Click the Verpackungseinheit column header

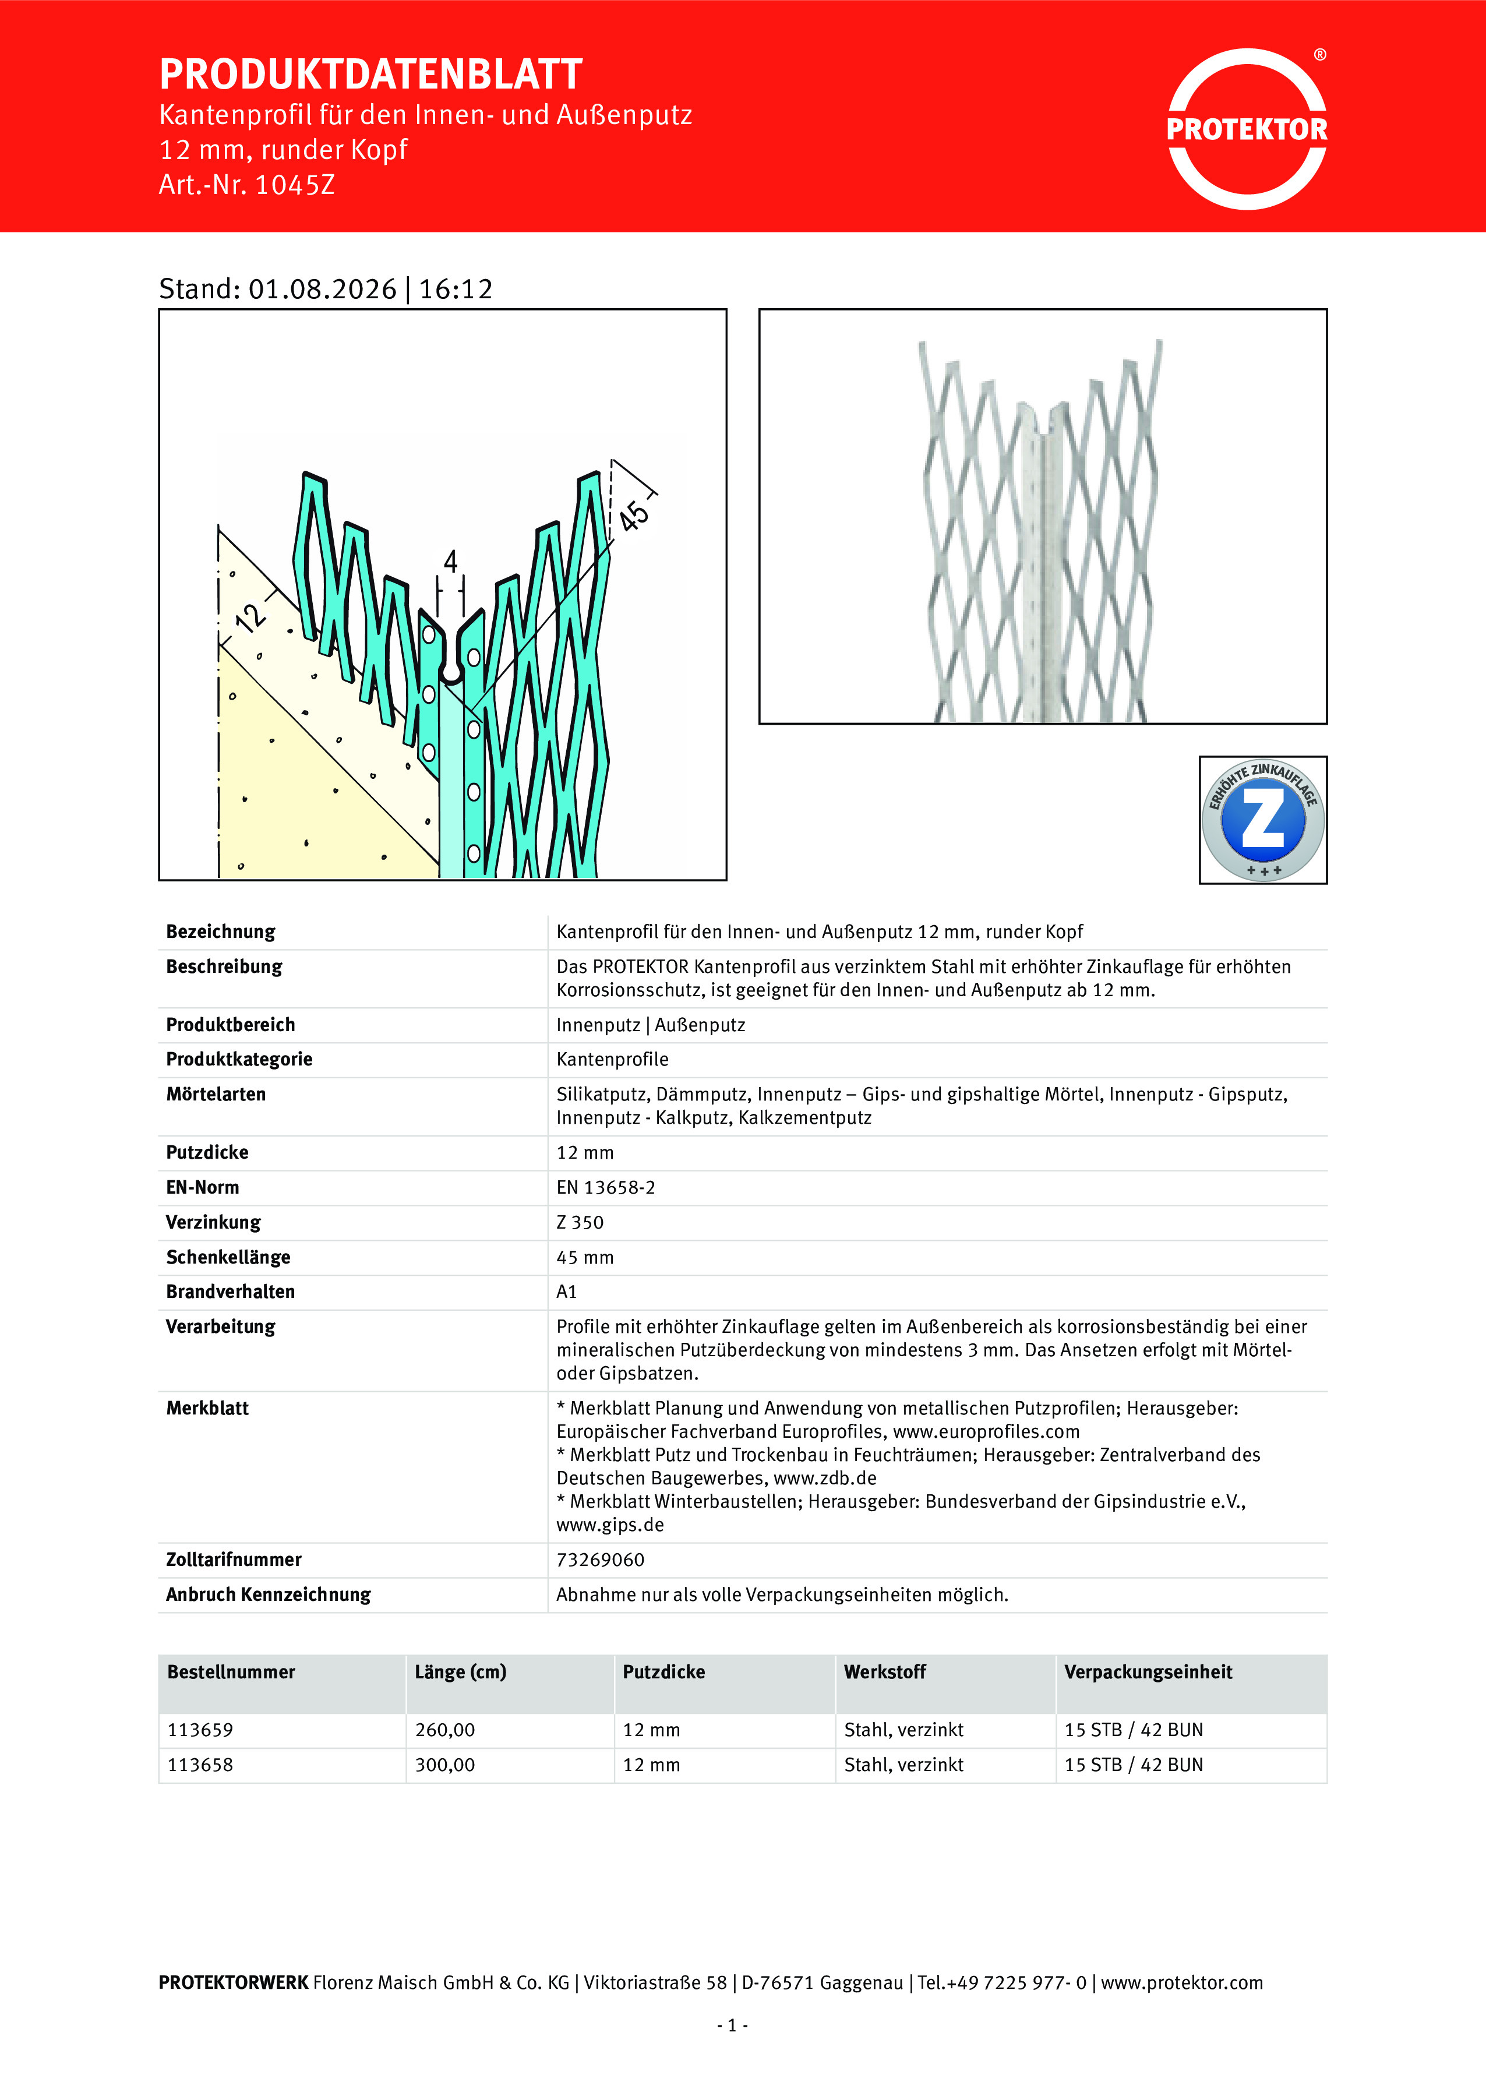coord(1148,1673)
